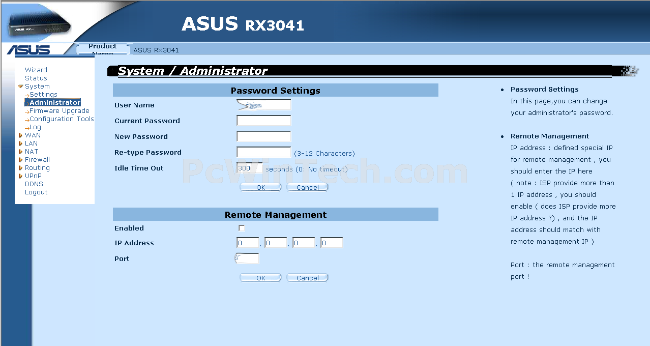The height and width of the screenshot is (346, 650).
Task: Click the third IP Address octet field
Action: pyautogui.click(x=304, y=243)
